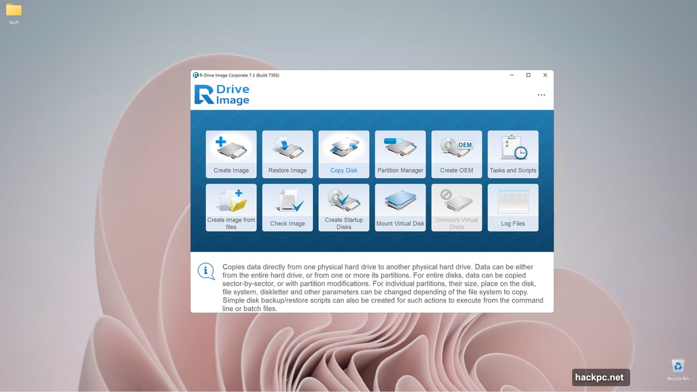Click the R-Drive Image logo
The height and width of the screenshot is (392, 697).
tap(222, 95)
